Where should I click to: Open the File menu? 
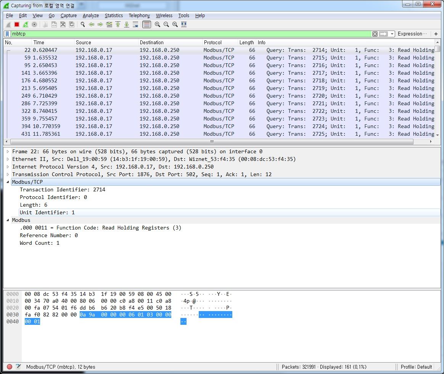(x=9, y=16)
